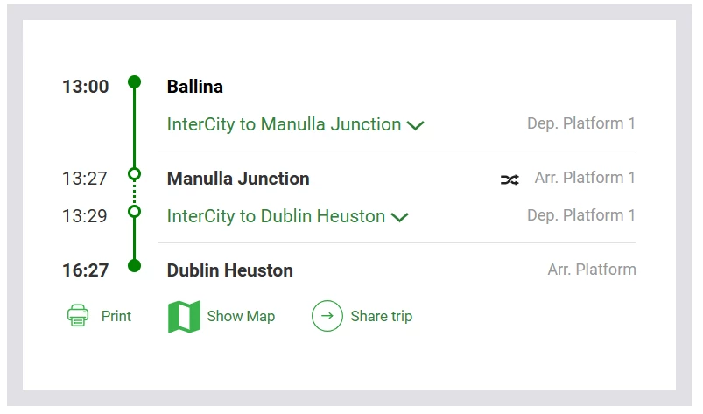
Task: Click the Ballina departure stop marker
Action: tap(134, 82)
